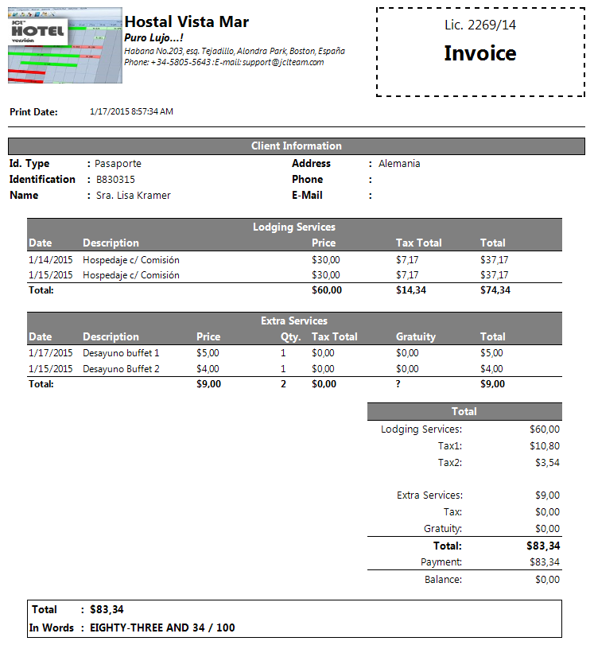Screen dimensions: 594x645
Task: Click the Tax1 amount $10,80
Action: tap(544, 446)
